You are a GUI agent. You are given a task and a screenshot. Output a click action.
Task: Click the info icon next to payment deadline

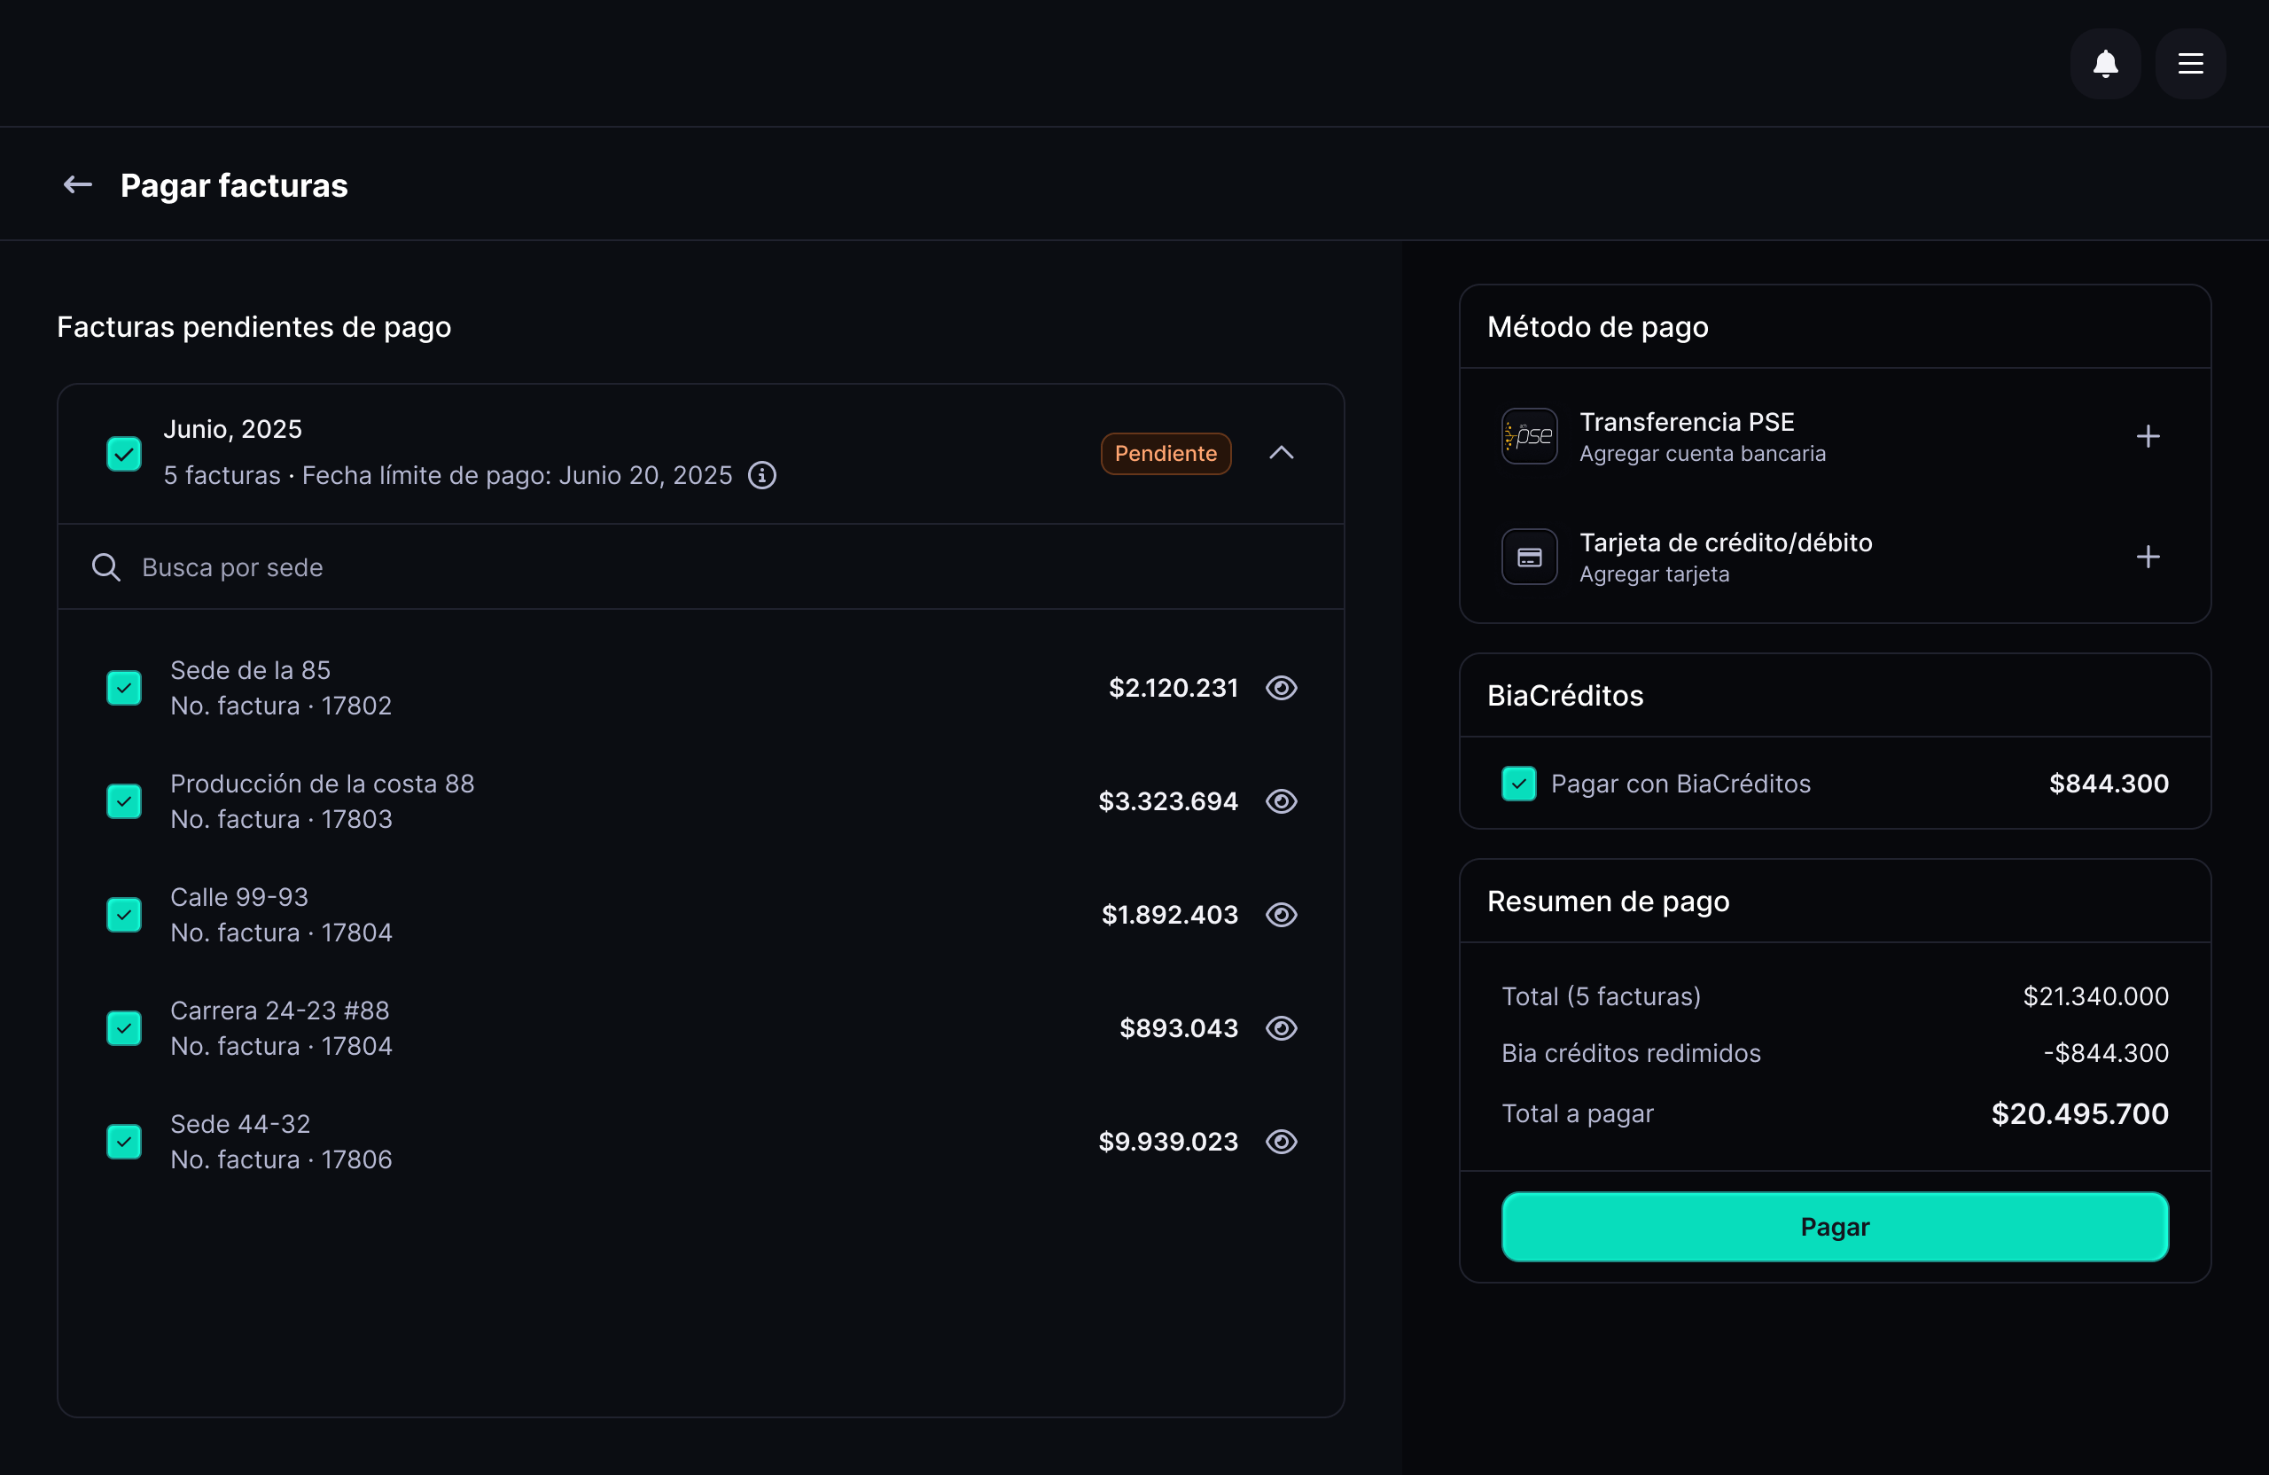[761, 475]
